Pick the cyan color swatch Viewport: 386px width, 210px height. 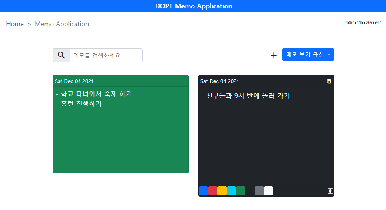coord(232,191)
